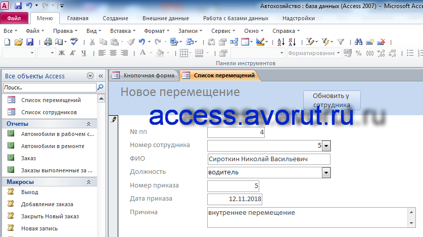Open the Файл ribbon tab
The width and height of the screenshot is (423, 237).
click(14, 18)
